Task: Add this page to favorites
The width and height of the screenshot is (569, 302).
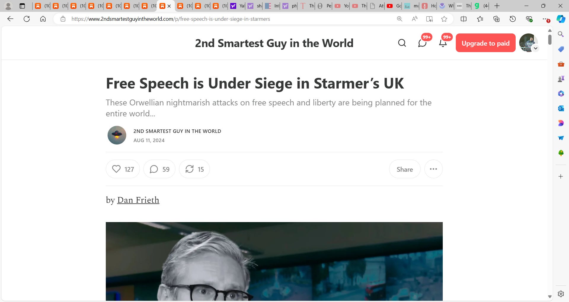Action: pos(444,19)
